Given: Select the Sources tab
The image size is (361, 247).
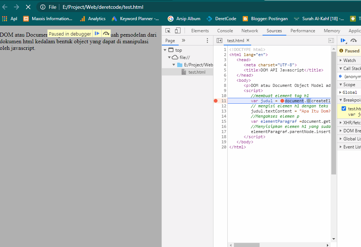Looking at the screenshot, I should 274,31.
